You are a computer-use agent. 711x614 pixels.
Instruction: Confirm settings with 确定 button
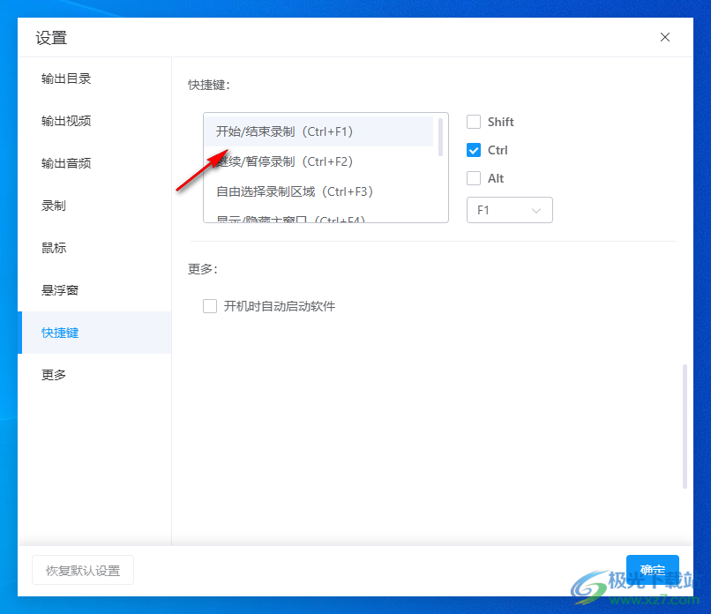tap(653, 570)
